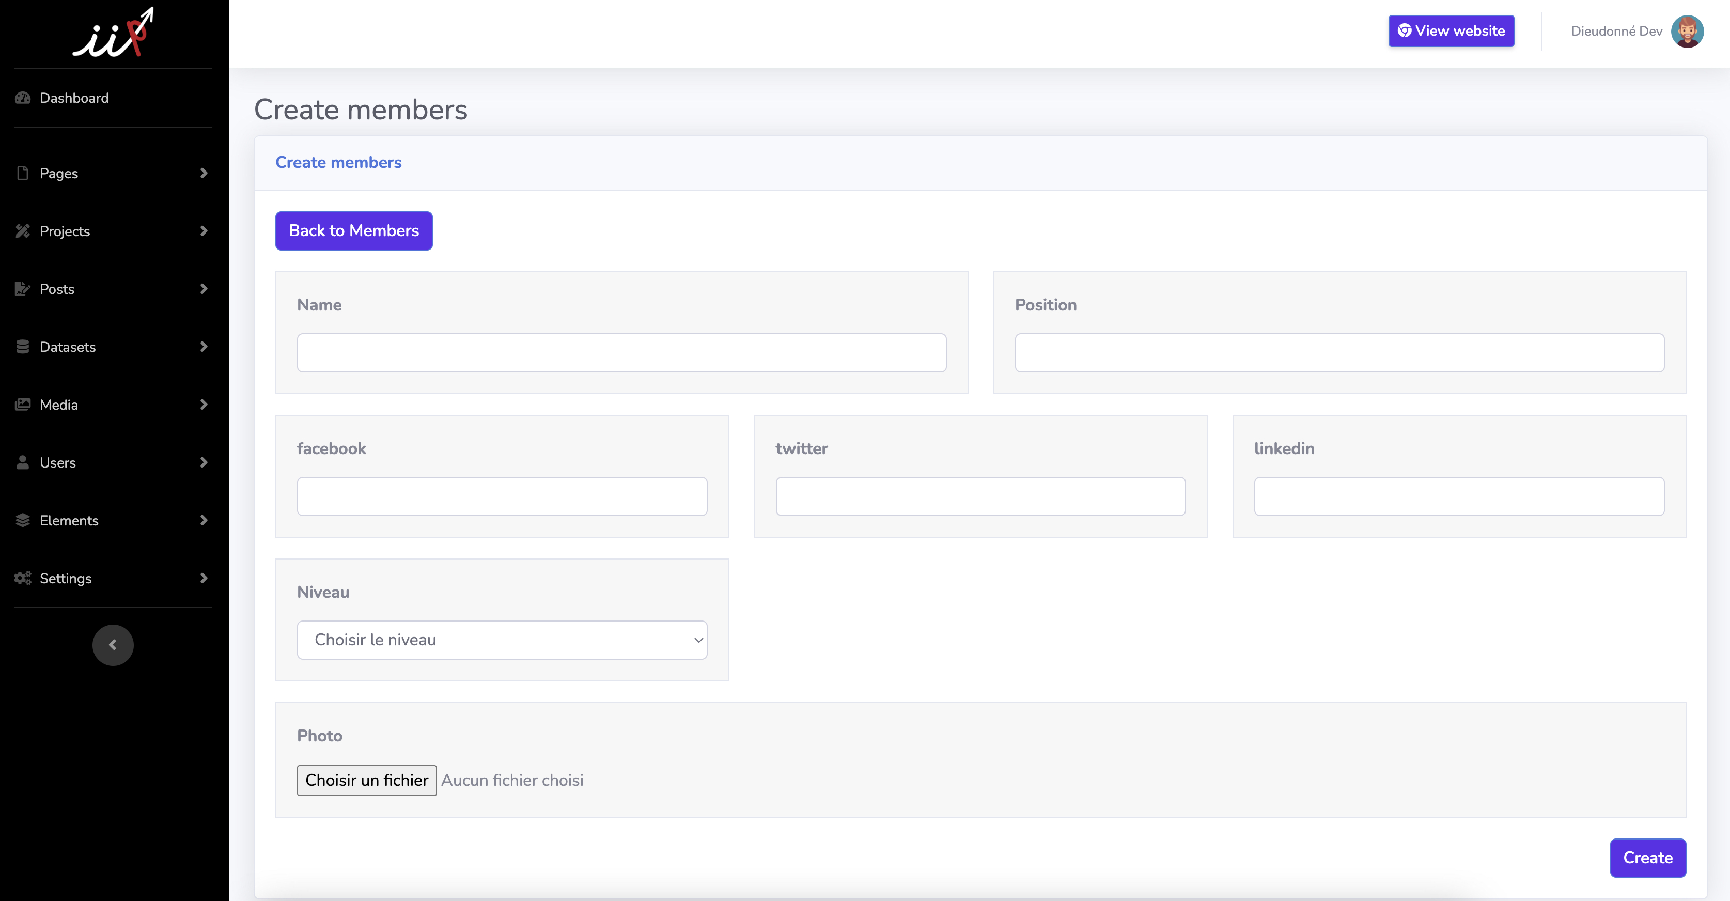Expand the Pages submenu chevron
The height and width of the screenshot is (901, 1730).
[204, 174]
